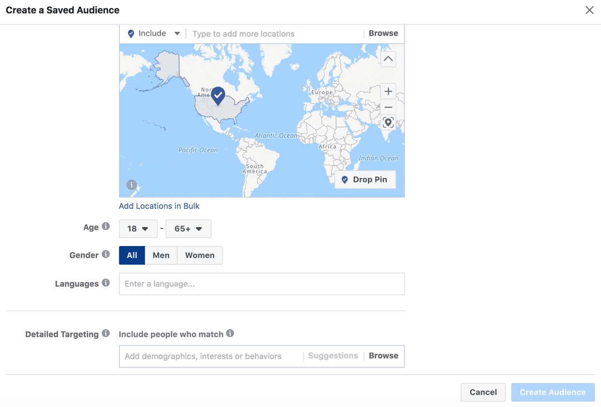Click the Languages info icon
This screenshot has height=407, width=601.
pyautogui.click(x=106, y=283)
